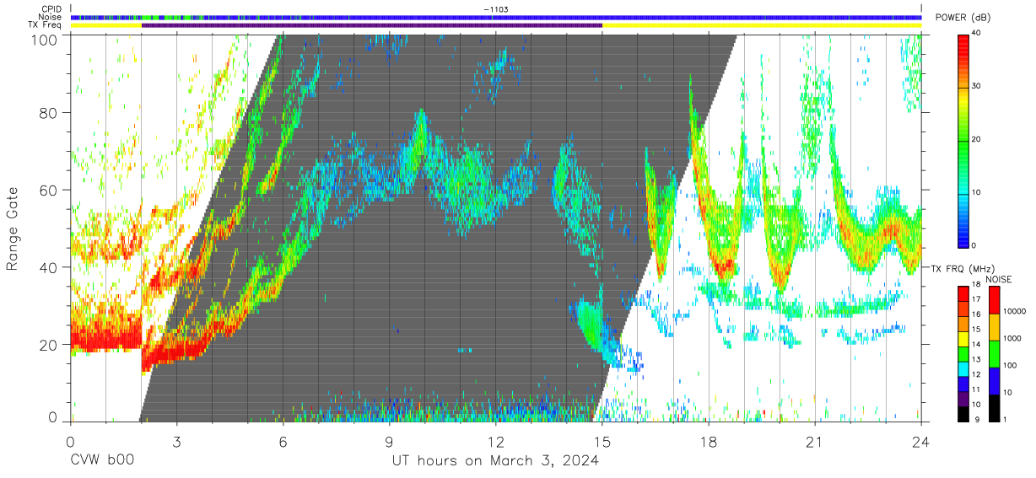Screen dimensions: 1036x478
Task: Click the -1103 CPID value text
Action: tap(496, 9)
